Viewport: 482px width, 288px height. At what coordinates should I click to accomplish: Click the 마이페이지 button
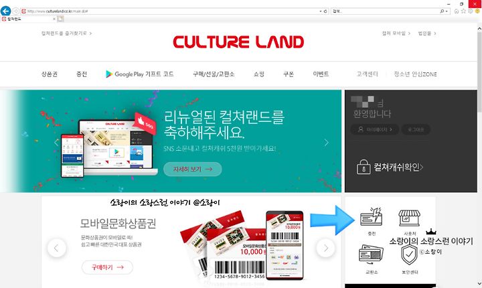pos(375,129)
